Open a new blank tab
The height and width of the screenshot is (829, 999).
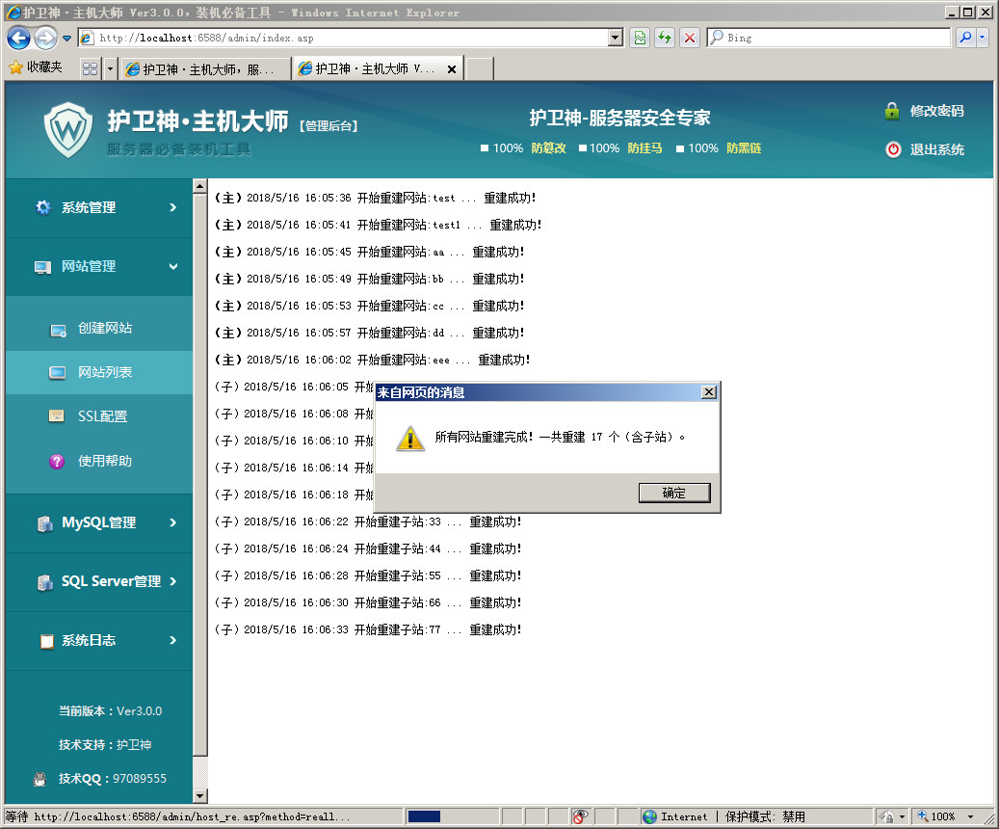pyautogui.click(x=480, y=68)
